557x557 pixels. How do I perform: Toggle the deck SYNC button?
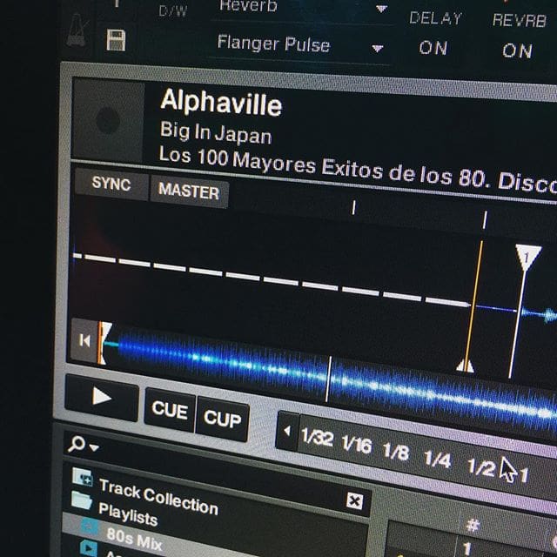tap(111, 184)
